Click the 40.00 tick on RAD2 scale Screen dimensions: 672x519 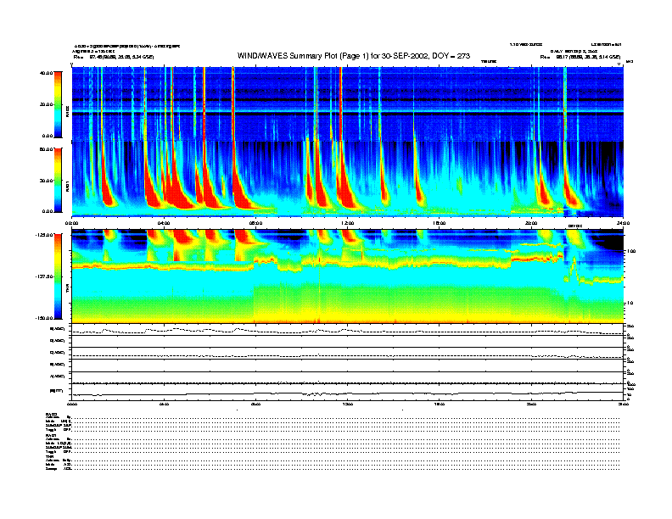(46, 73)
